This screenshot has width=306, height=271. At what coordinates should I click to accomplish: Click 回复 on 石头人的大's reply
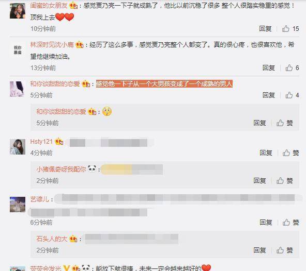(260, 250)
